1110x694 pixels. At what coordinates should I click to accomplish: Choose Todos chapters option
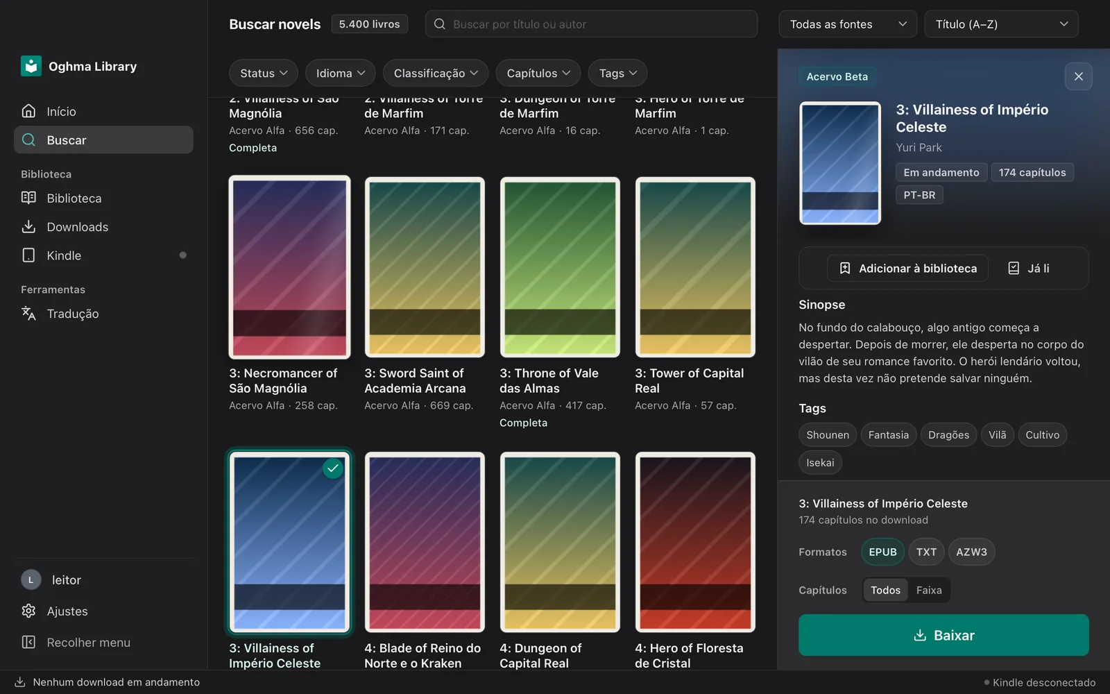point(885,590)
